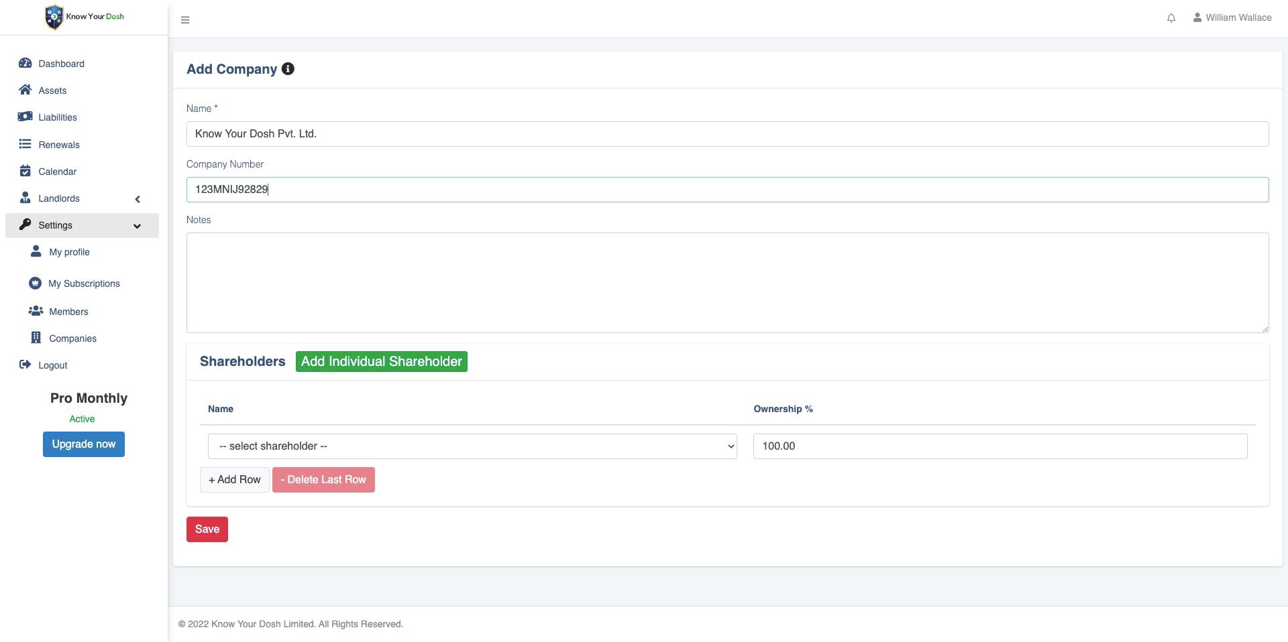
Task: Select the Settings menu item
Action: click(x=83, y=225)
